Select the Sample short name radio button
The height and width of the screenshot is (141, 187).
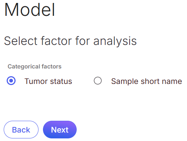tap(98, 81)
